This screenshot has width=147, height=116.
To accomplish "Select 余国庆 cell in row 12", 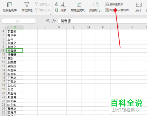I will [x=15, y=62].
